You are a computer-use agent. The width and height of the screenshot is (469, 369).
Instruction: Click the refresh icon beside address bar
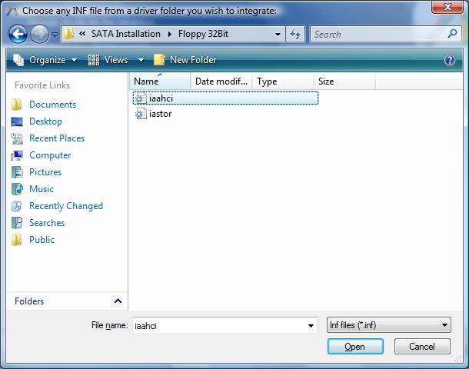pos(295,34)
